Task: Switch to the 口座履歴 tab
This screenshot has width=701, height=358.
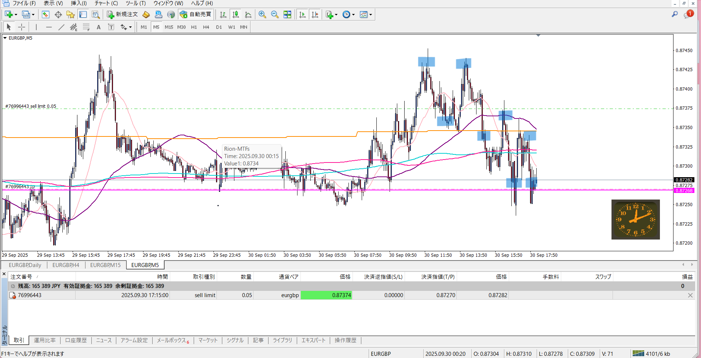Action: click(76, 340)
